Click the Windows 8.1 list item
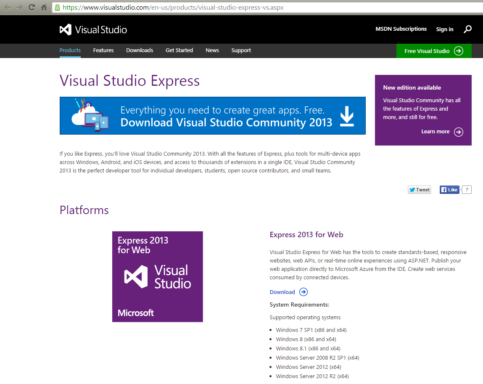 tap(308, 349)
